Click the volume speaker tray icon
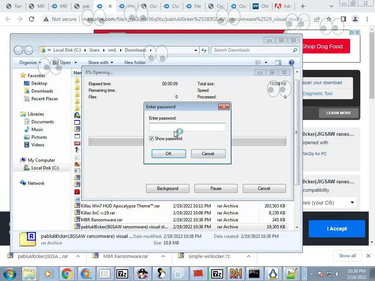Screen dimensions: 375x281 pos(338,274)
